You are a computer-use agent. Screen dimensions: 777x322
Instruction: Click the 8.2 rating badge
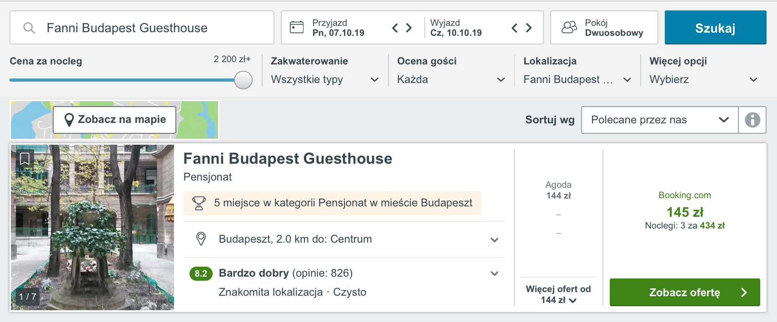[201, 273]
